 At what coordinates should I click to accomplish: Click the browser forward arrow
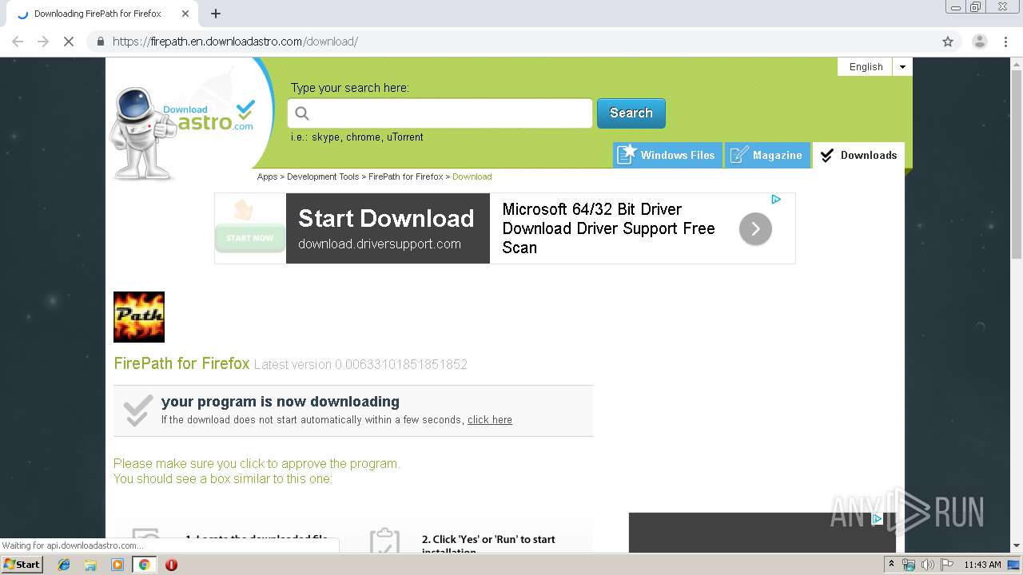[43, 42]
